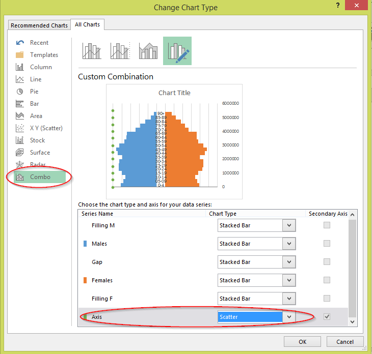The image size is (372, 354).
Task: Toggle Secondary Axis for Gap series
Action: (x=327, y=261)
